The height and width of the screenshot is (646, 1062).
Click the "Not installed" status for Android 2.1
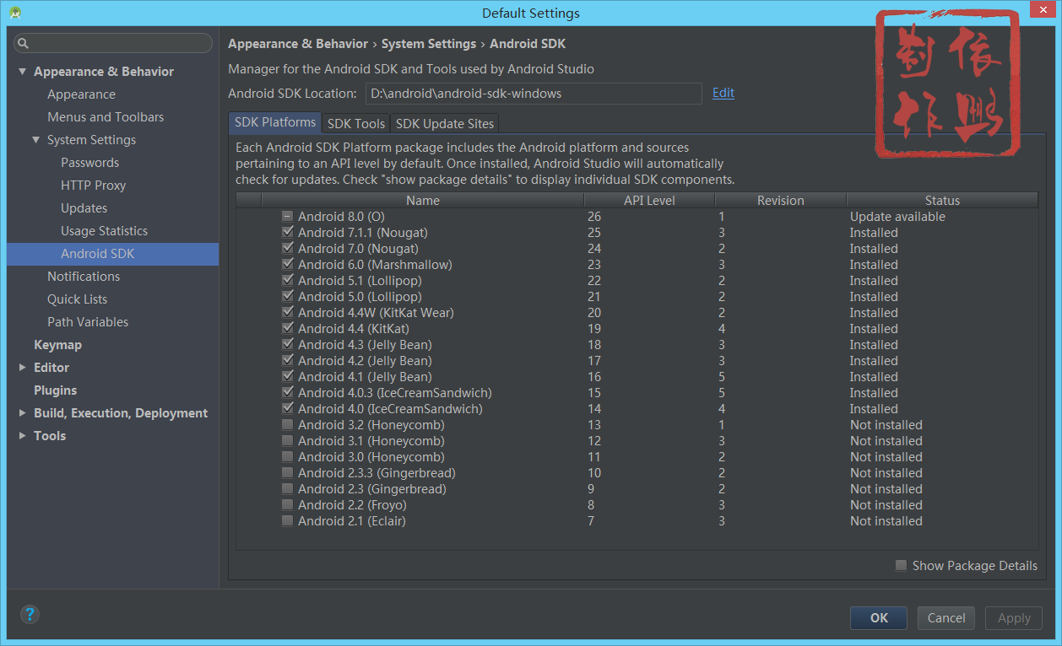tap(886, 521)
